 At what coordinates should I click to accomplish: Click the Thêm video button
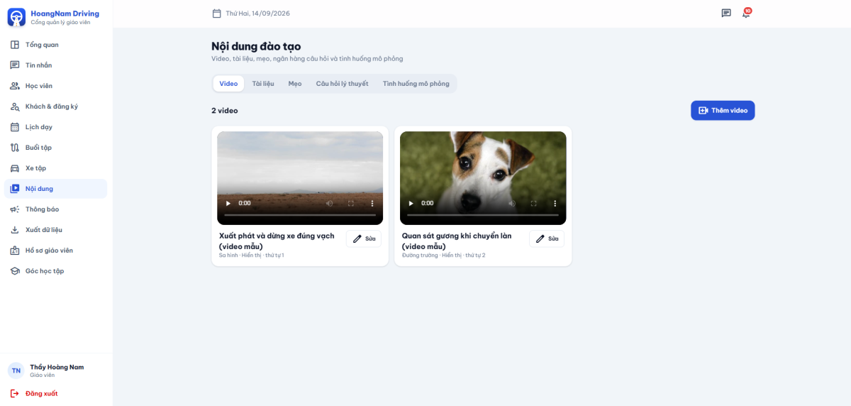point(723,111)
